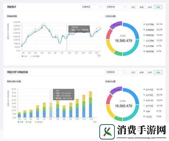The image size is (169, 141).
Task: Toggle 去年同期 series in trend chart legend
Action: pyautogui.click(x=35, y=56)
